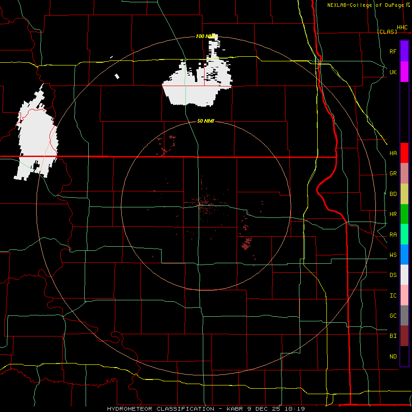
Task: Click the RF purple legend swatch
Action: click(404, 51)
